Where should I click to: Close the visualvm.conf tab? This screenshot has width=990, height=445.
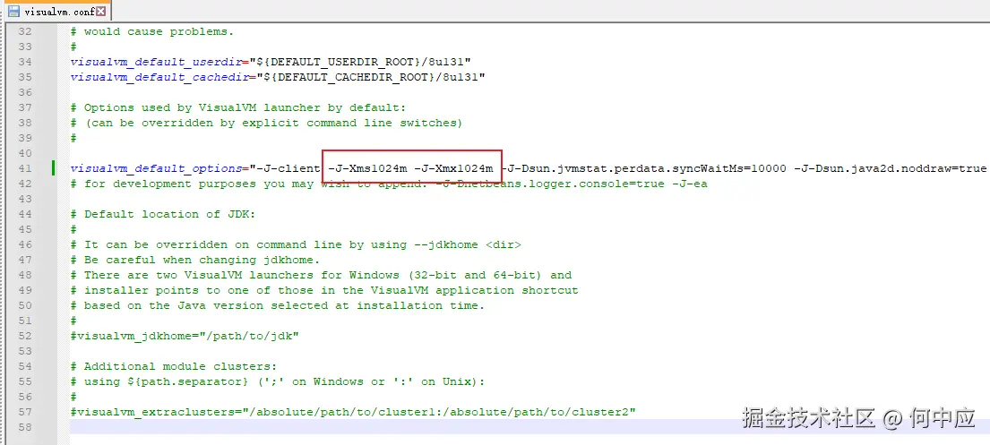click(100, 11)
